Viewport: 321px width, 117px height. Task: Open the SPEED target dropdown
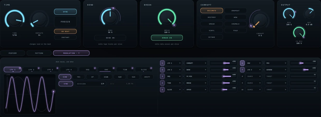pyautogui.click(x=196, y=90)
